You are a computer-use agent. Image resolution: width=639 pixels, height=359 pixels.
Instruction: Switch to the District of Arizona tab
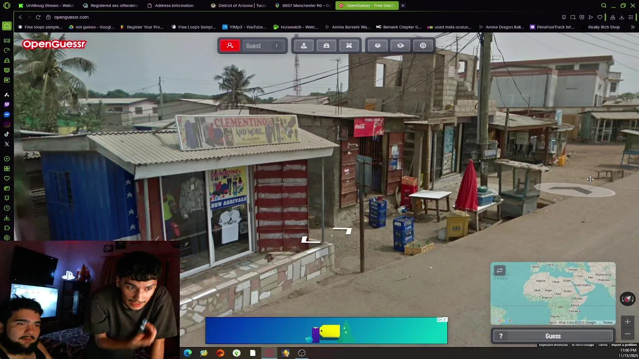click(238, 5)
